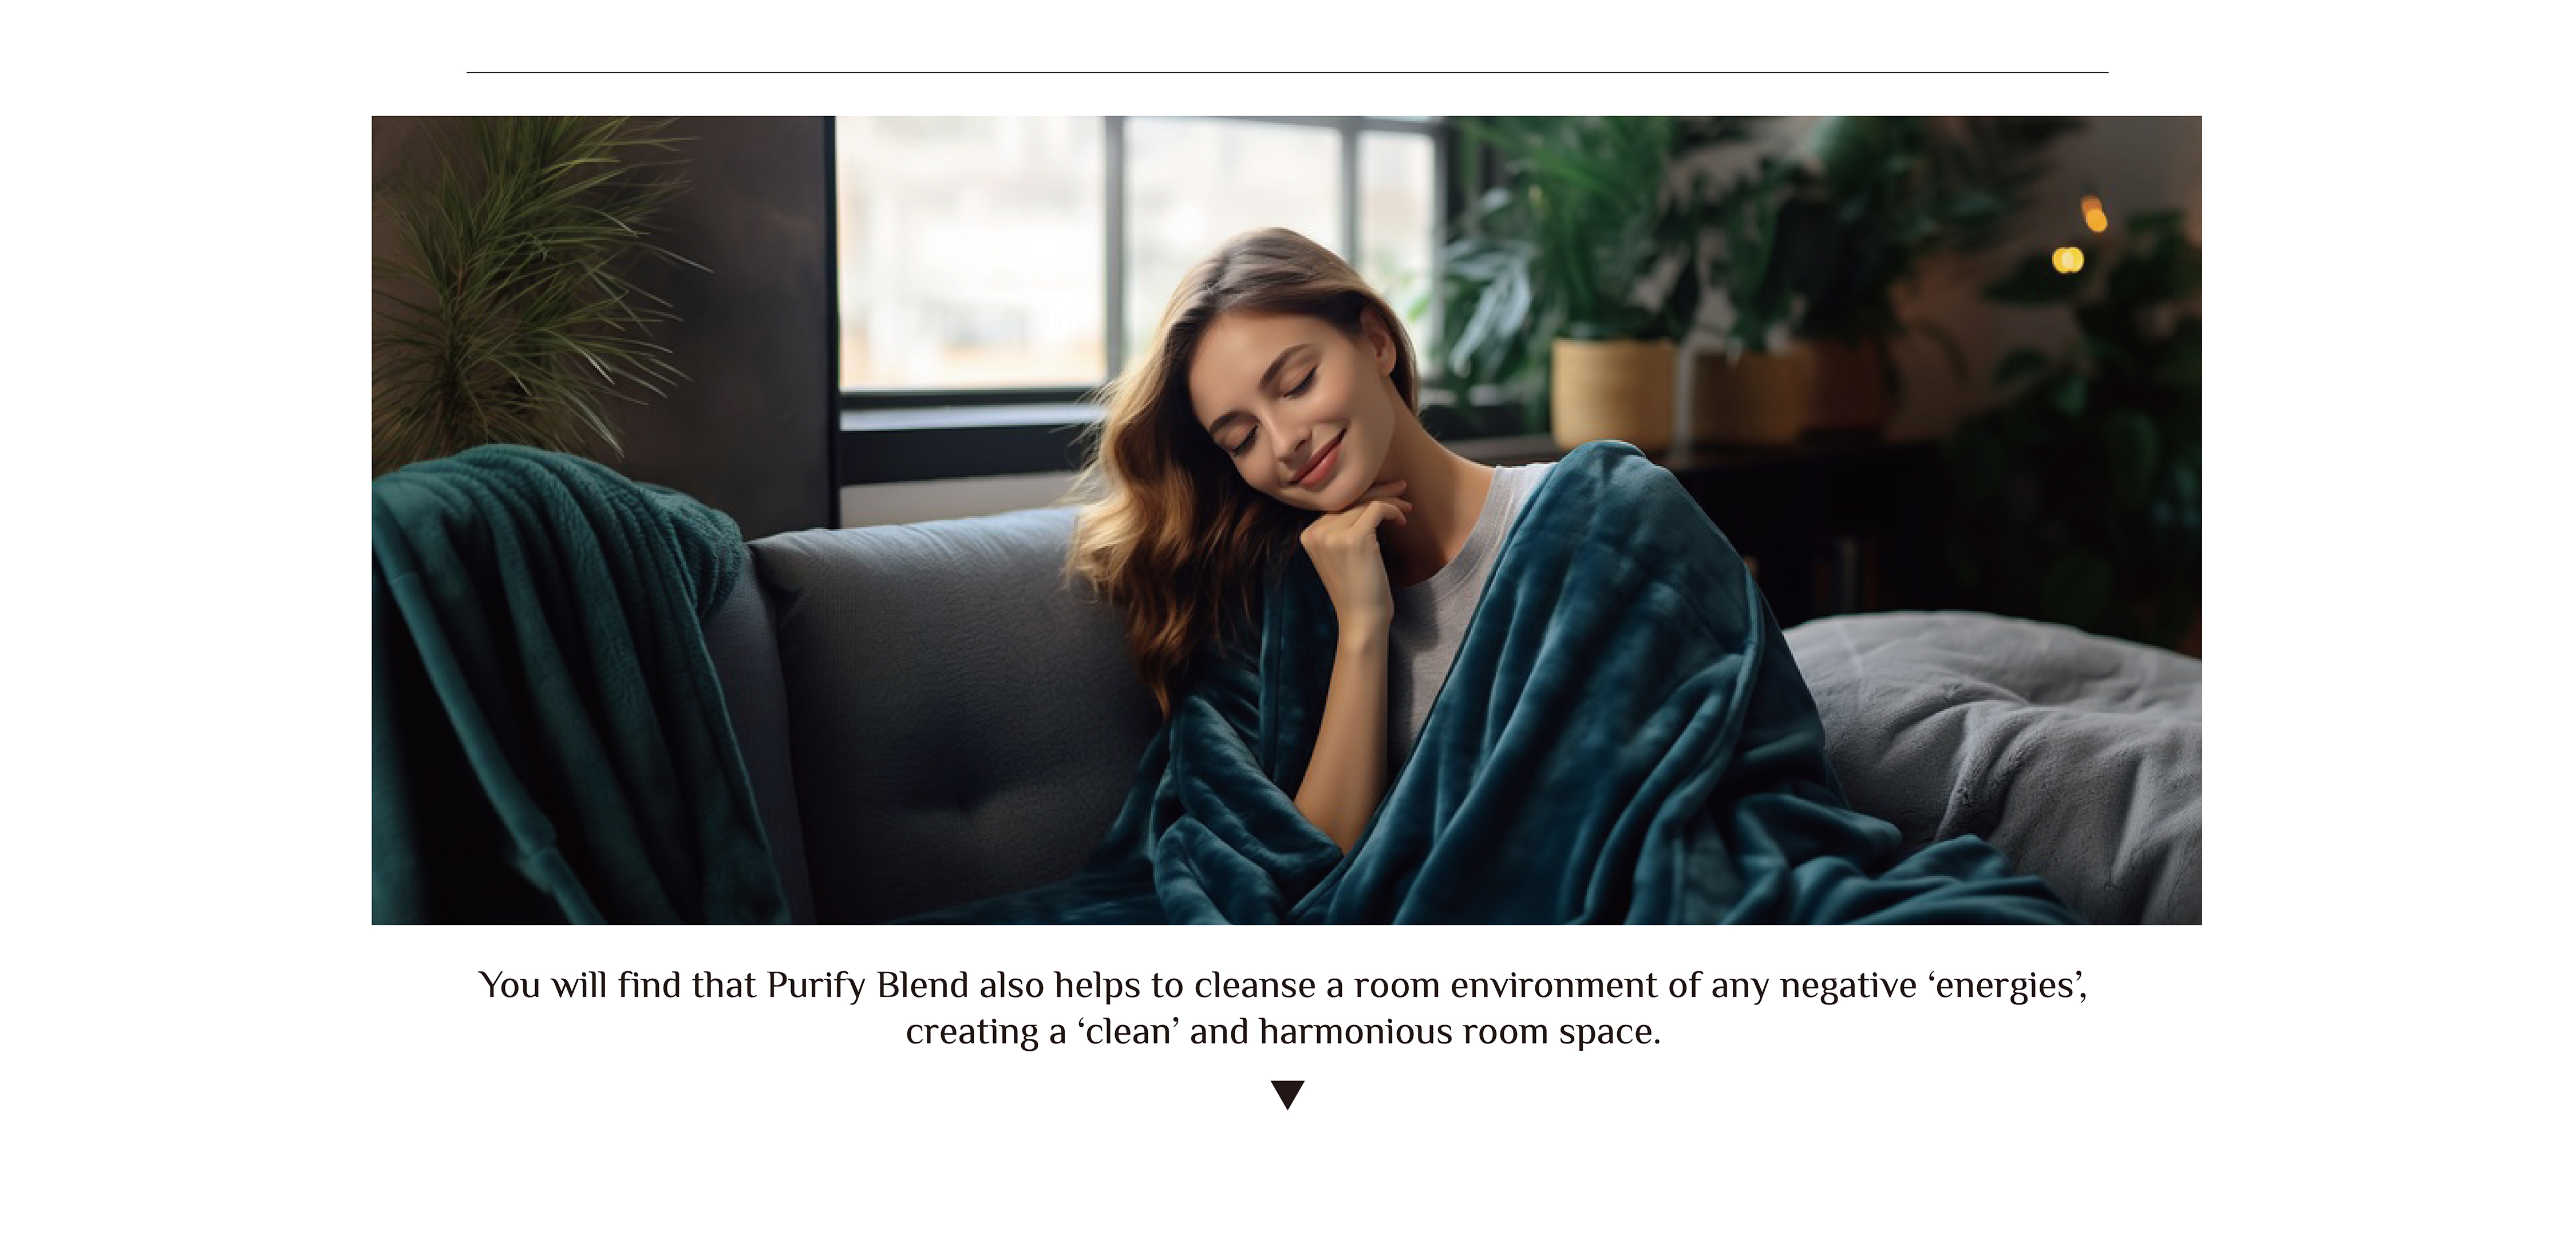The image size is (2576, 1254).
Task: Click the teal blanket draped over sofa arm
Action: tap(560, 680)
